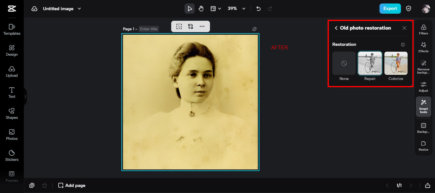435x193 pixels.
Task: Open the 39% zoom dropdown
Action: pos(237,8)
